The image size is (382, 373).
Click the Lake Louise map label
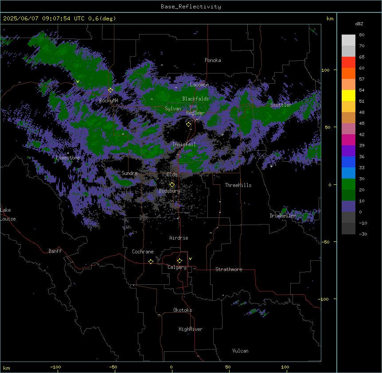(x=8, y=214)
